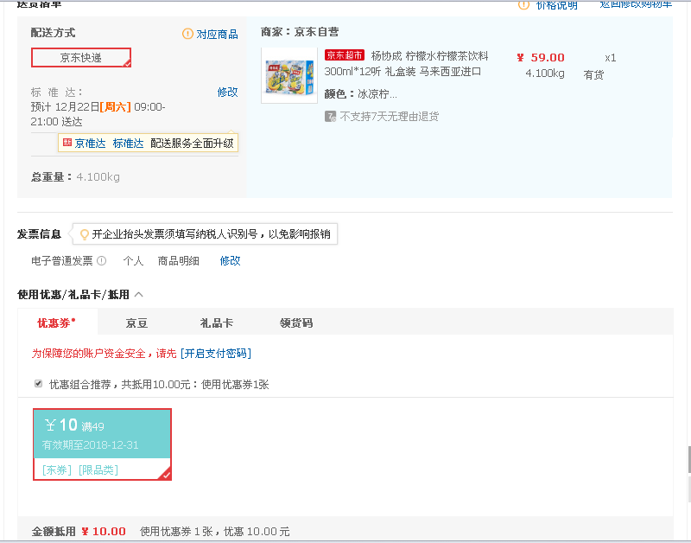Switch to the 京豆 tab
Screen dimensions: 691x543
[x=136, y=321]
